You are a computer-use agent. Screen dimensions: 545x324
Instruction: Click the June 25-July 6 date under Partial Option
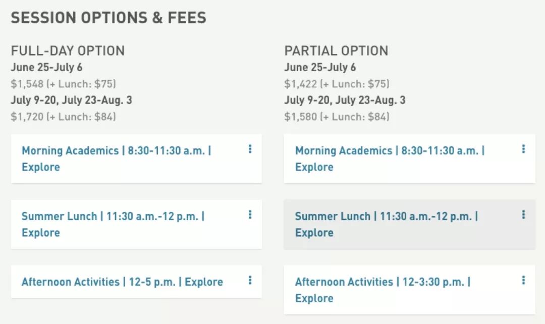point(320,67)
